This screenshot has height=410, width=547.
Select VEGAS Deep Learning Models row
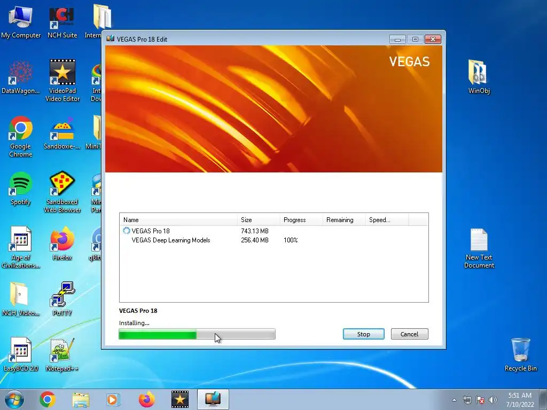pyautogui.click(x=274, y=240)
